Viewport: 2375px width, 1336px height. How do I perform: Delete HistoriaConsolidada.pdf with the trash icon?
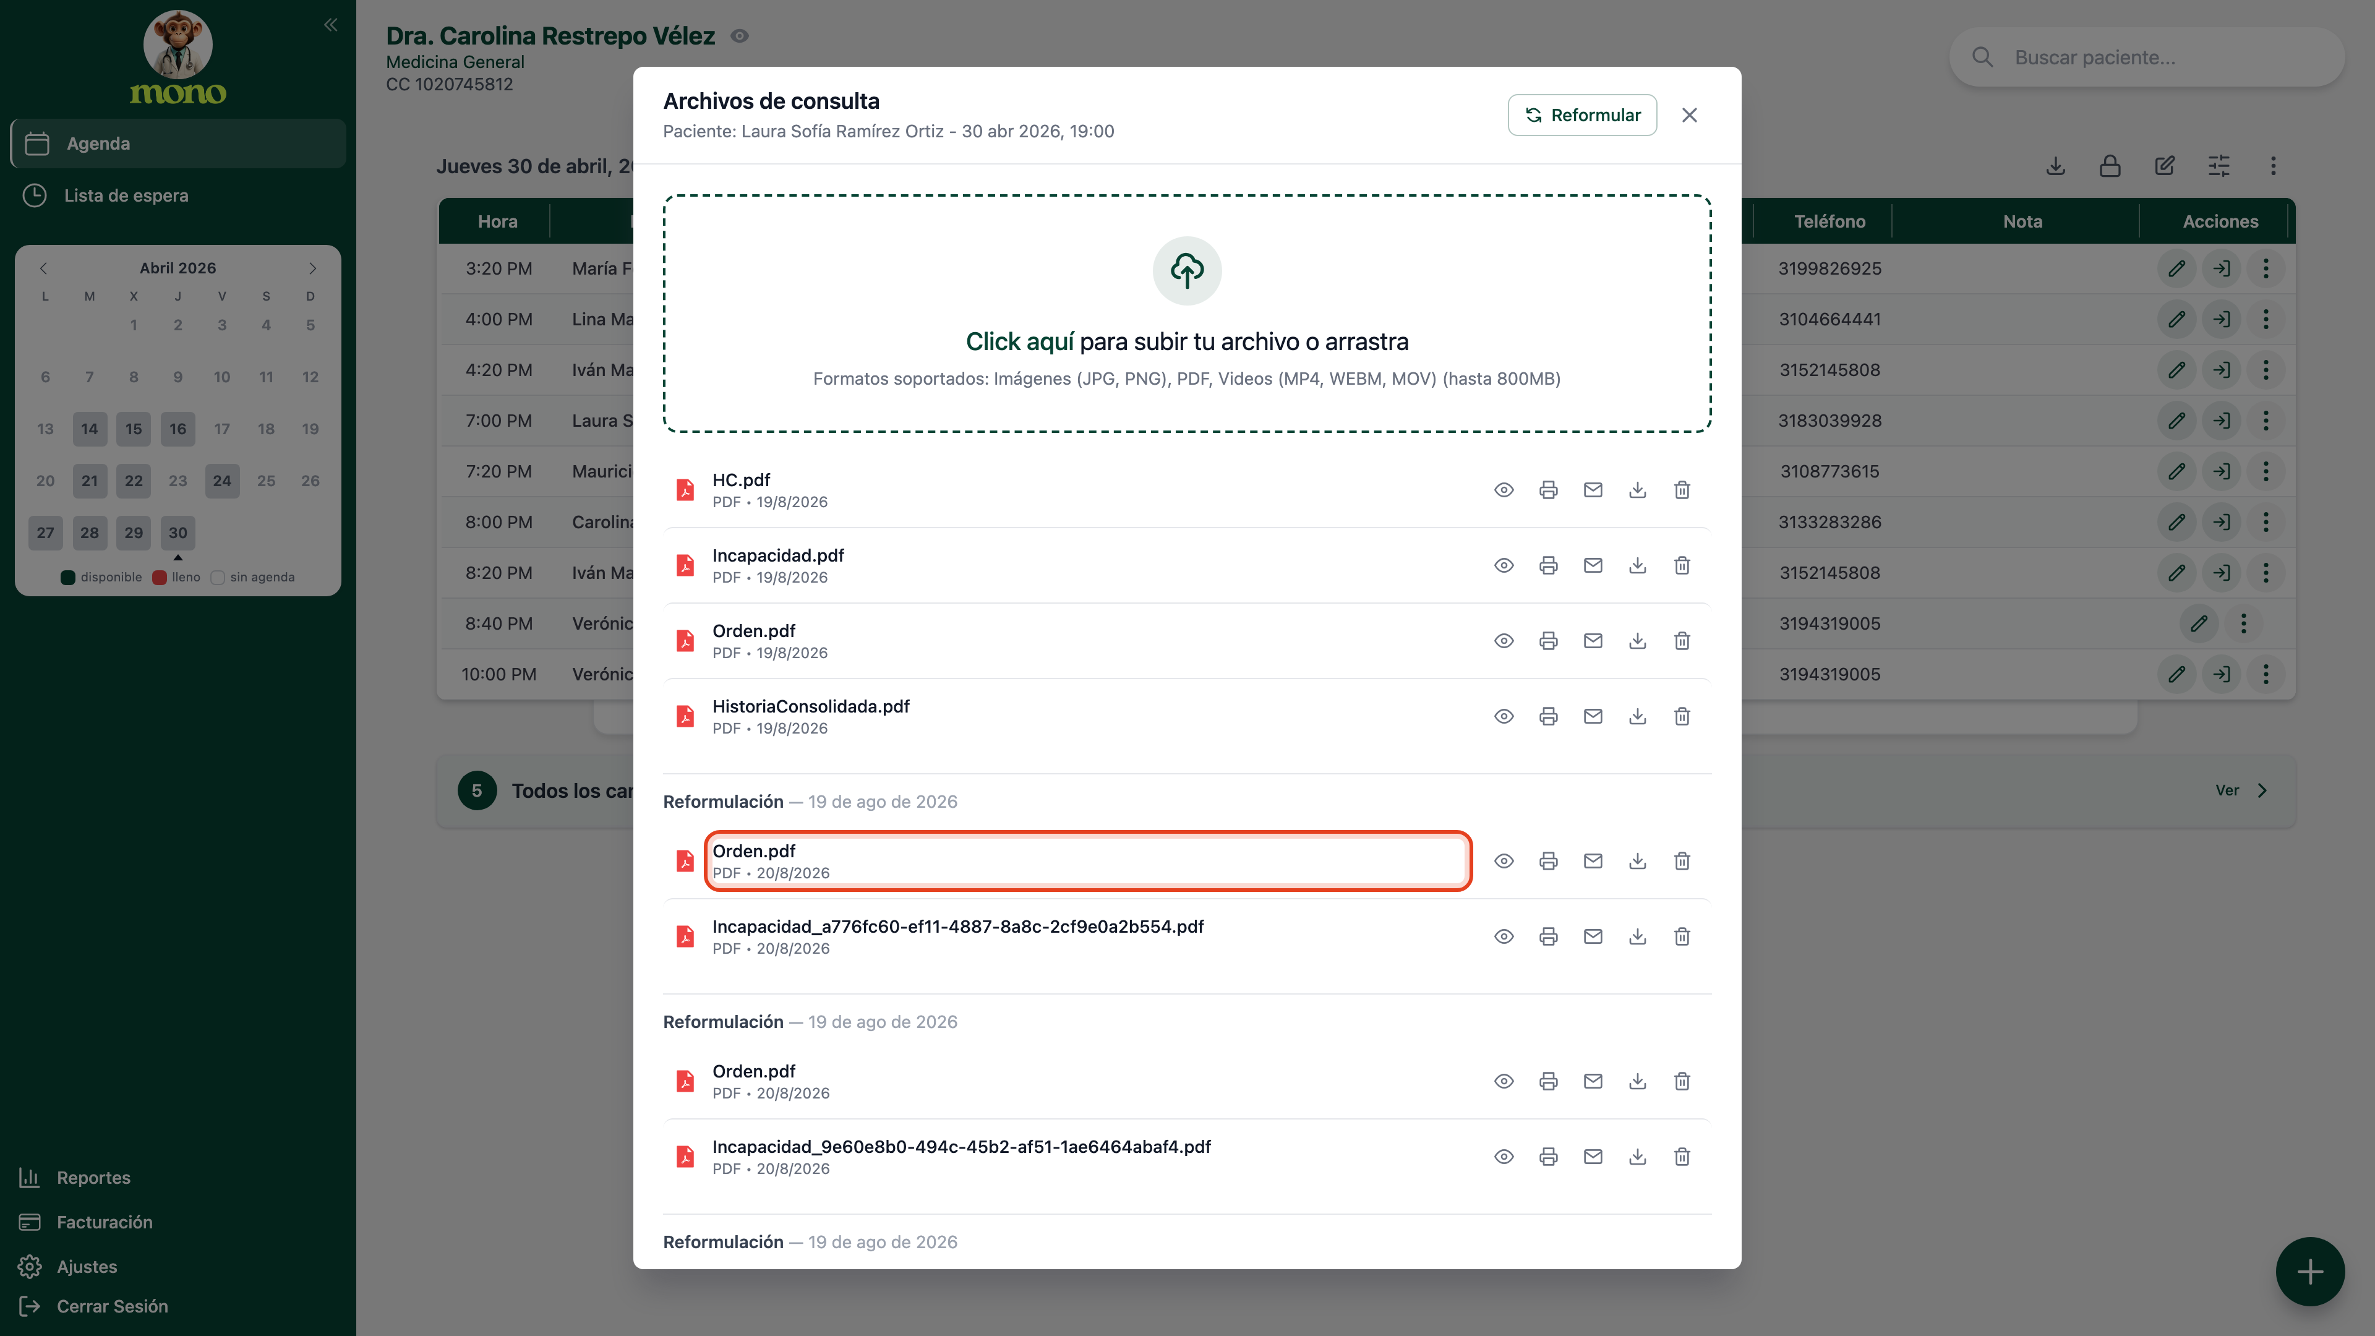(x=1681, y=716)
